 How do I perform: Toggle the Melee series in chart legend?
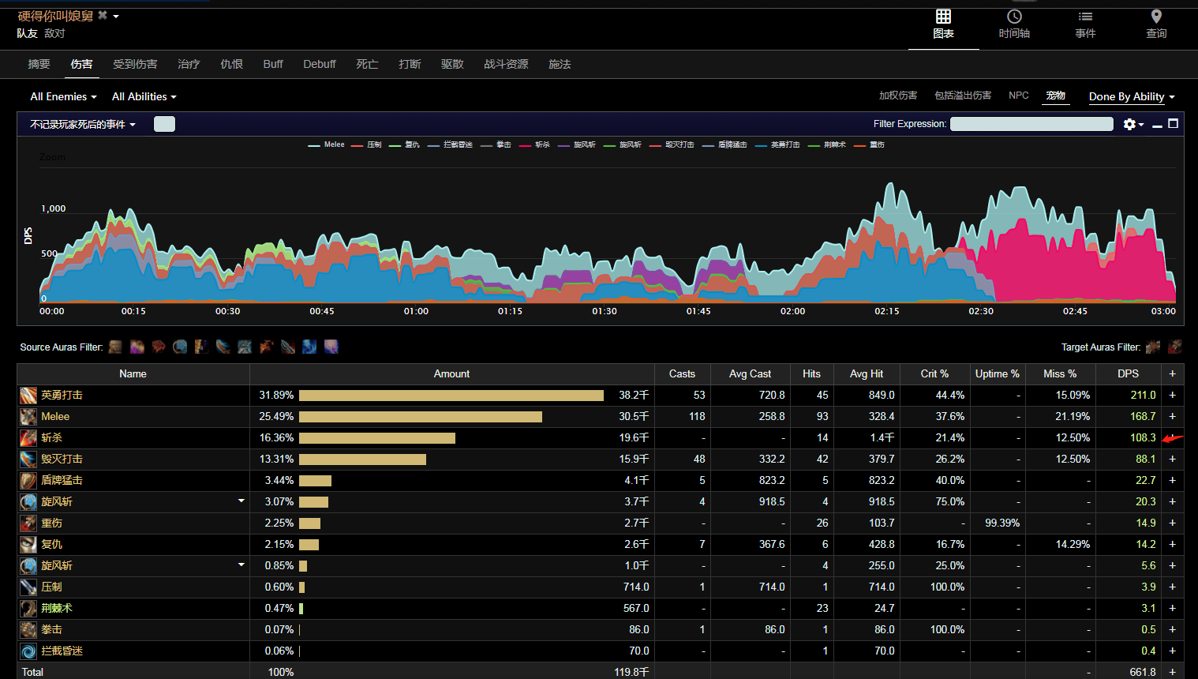pyautogui.click(x=326, y=144)
